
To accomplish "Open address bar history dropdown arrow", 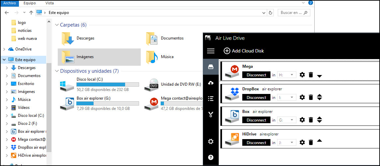I will click(x=264, y=13).
